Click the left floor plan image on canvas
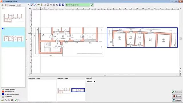 click(69, 42)
